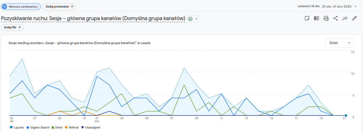Click the ostatnich 28 dni label

309,6
